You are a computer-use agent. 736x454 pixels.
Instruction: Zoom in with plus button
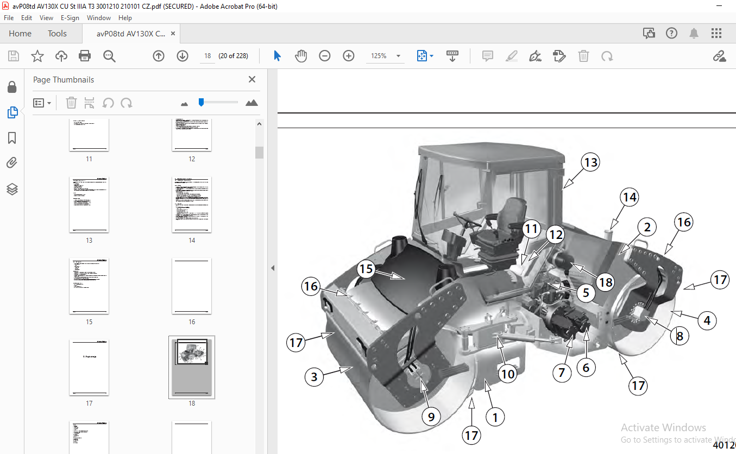(349, 56)
